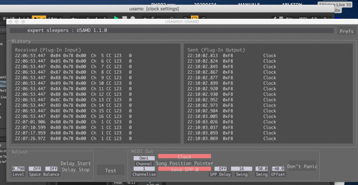The height and width of the screenshot is (185, 358).
Task: Click the Ableton stop button
Action: click(x=125, y=18)
